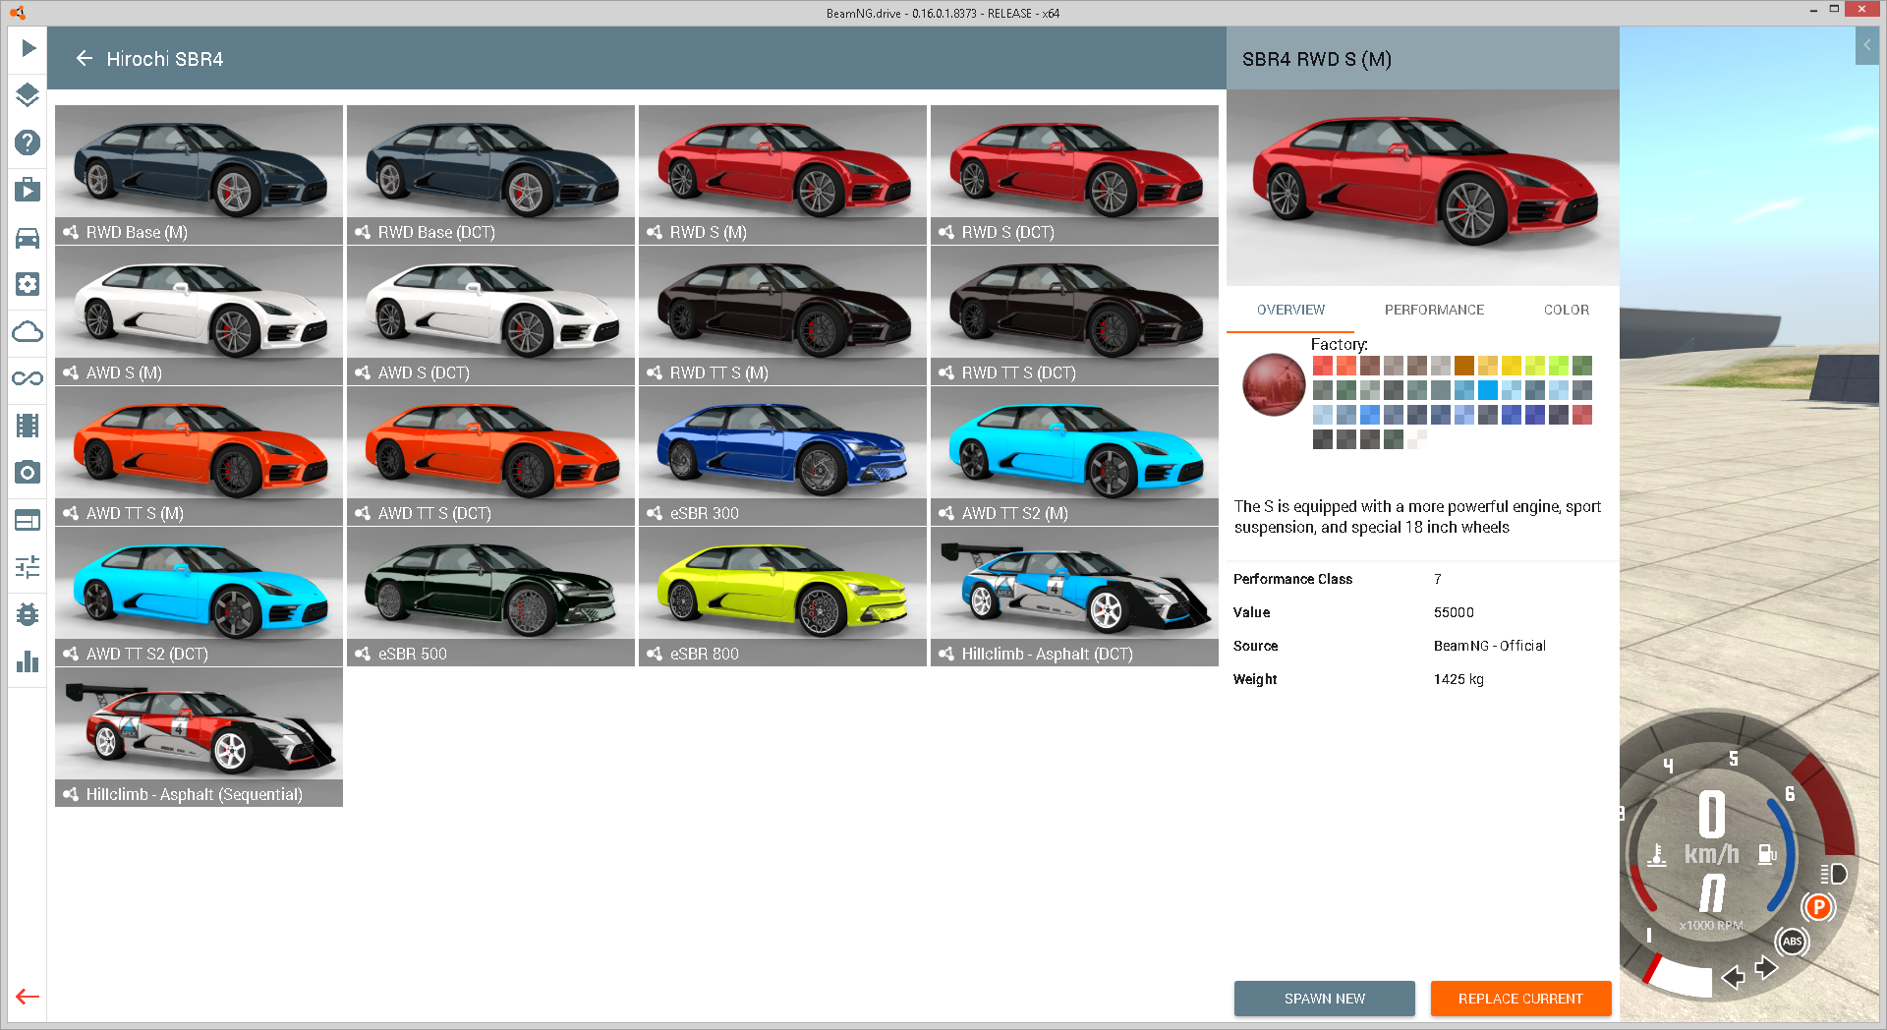Switch to the Color tab
This screenshot has width=1887, height=1030.
tap(1566, 310)
